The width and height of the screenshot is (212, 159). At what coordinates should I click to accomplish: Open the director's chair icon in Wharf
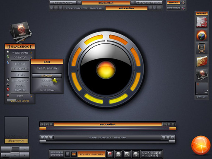[202, 48]
